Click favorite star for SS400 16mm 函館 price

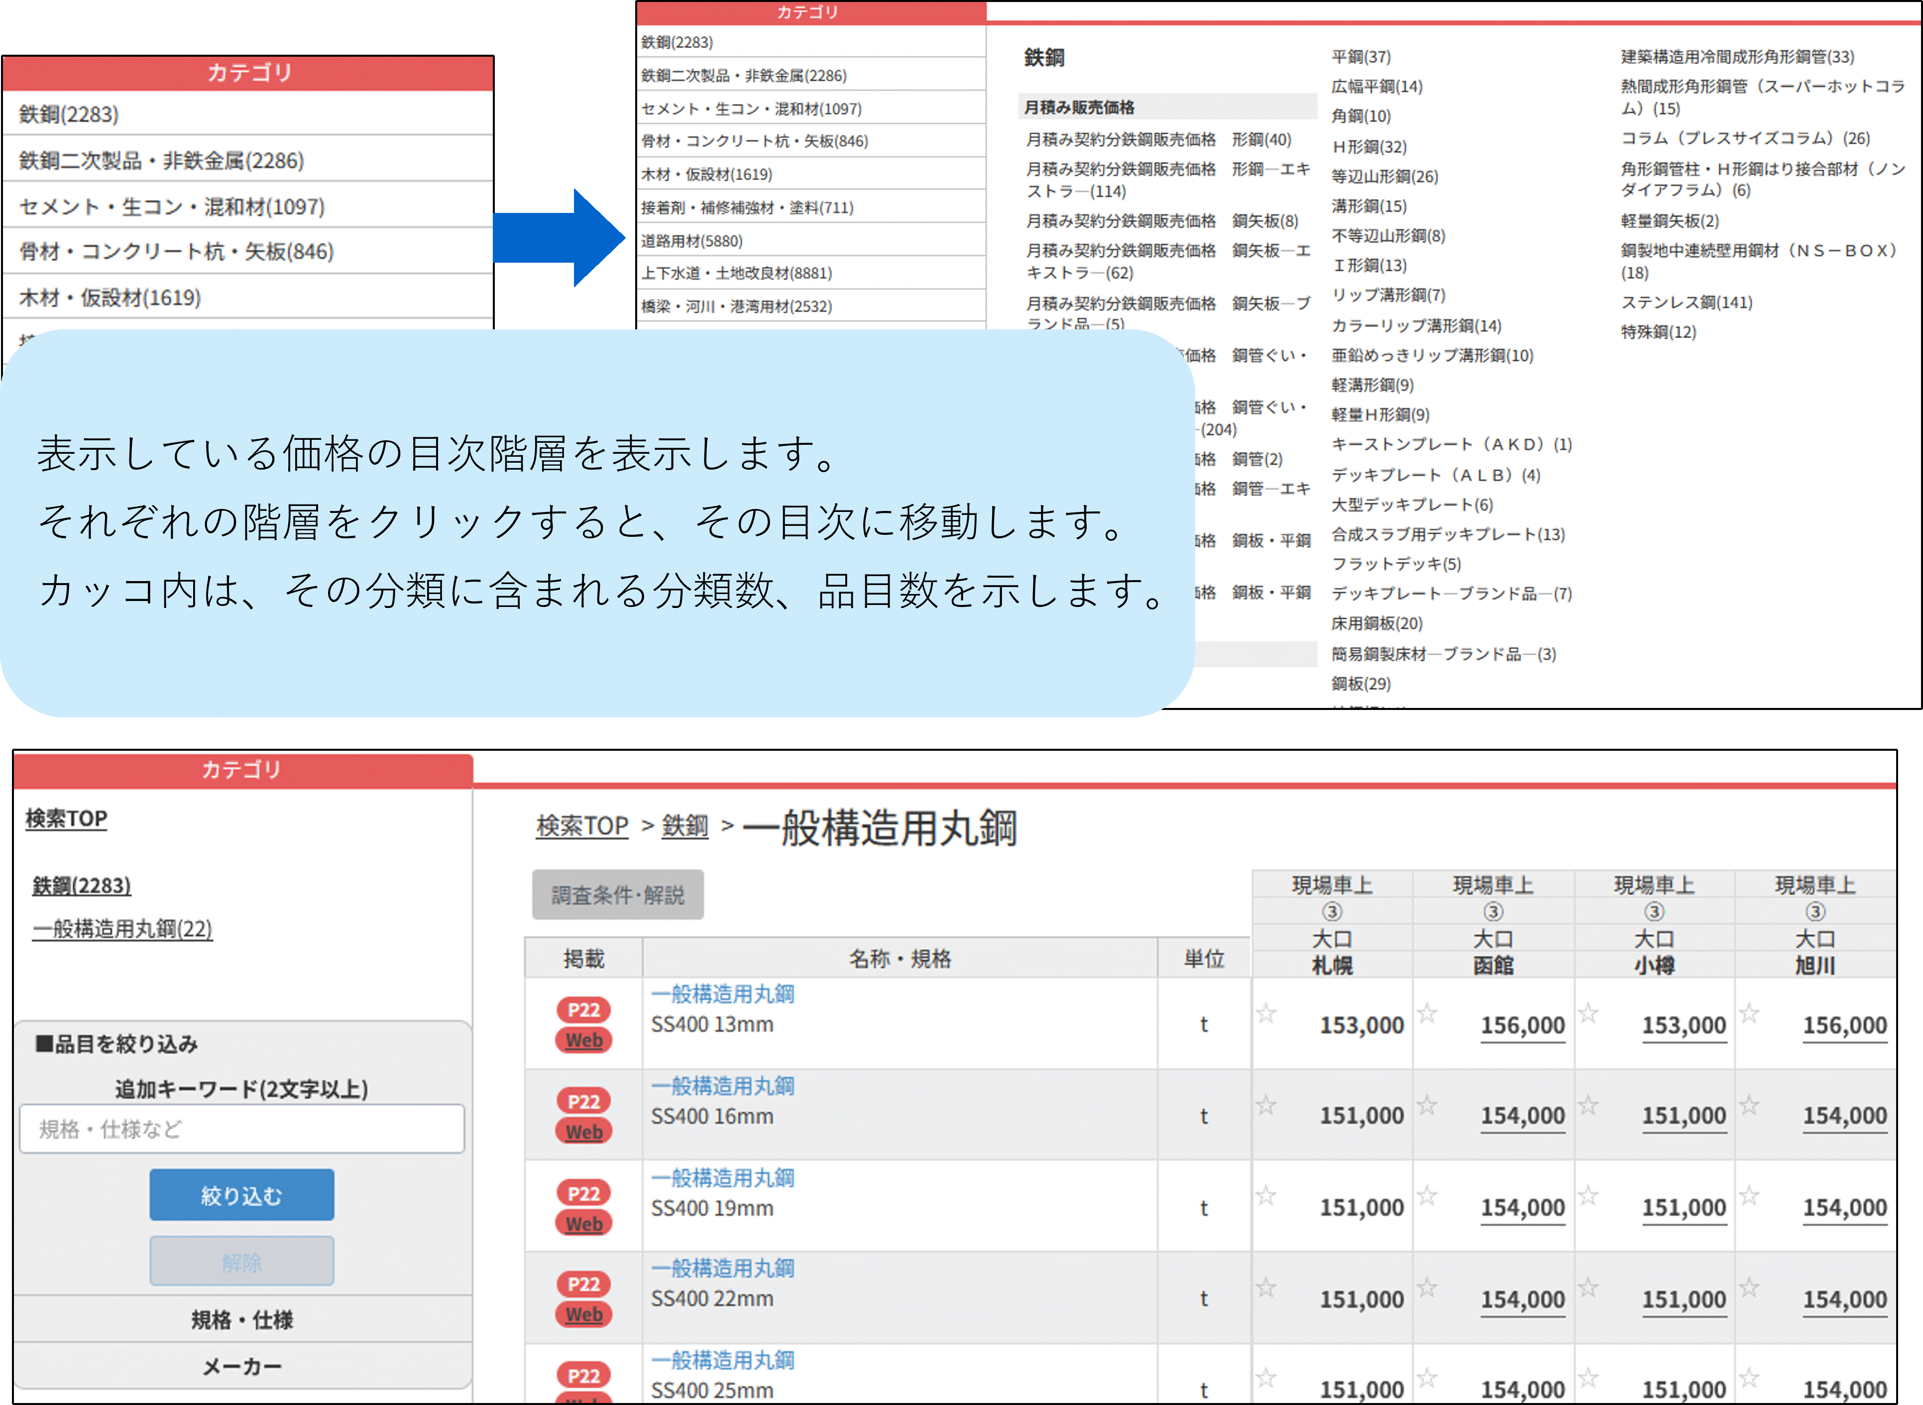tap(1427, 1105)
